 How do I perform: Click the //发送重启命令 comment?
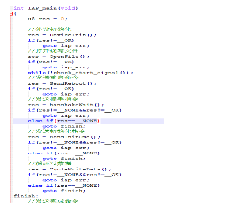point(53,78)
